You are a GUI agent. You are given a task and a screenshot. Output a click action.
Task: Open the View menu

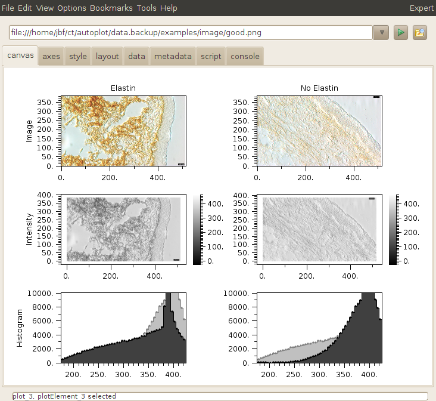(x=45, y=8)
